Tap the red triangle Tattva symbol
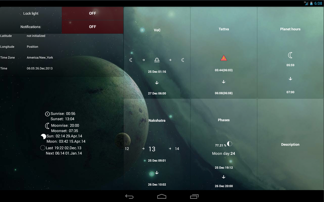The width and height of the screenshot is (324, 202). click(224, 58)
